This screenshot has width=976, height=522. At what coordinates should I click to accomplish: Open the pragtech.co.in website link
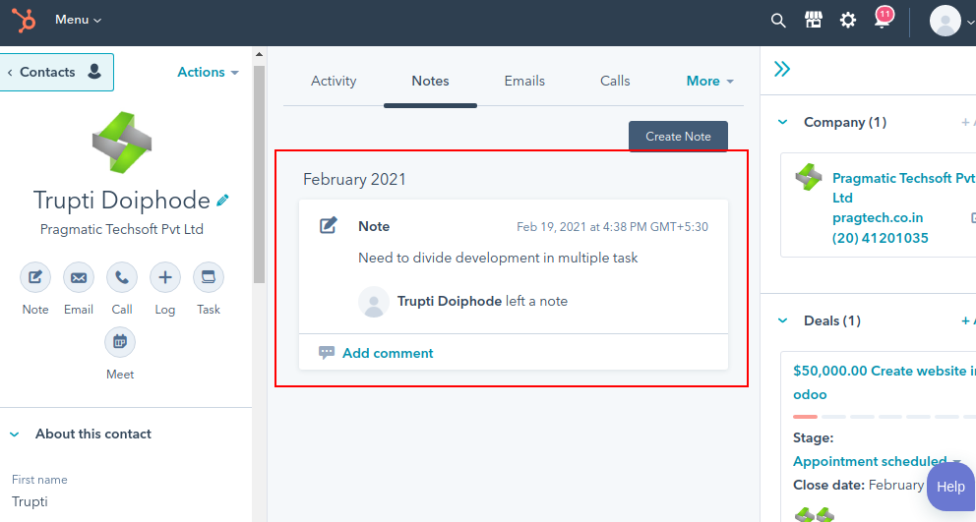[x=878, y=218]
